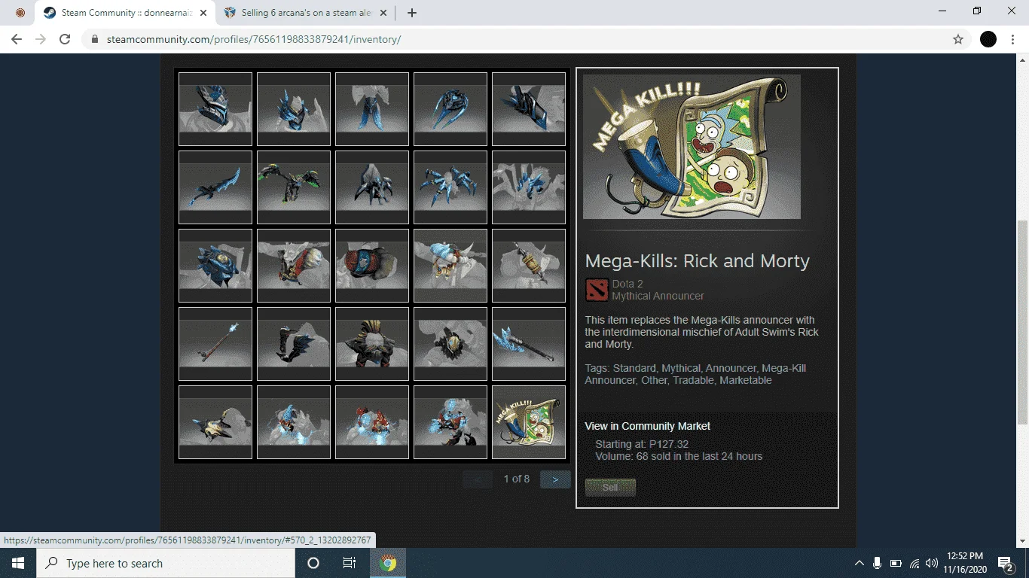Click the previous inventory page arrow

click(x=478, y=479)
